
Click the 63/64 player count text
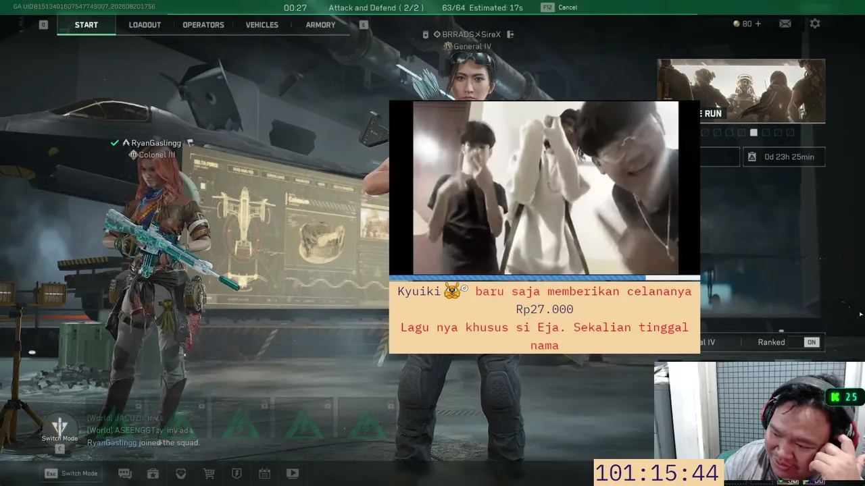(453, 7)
